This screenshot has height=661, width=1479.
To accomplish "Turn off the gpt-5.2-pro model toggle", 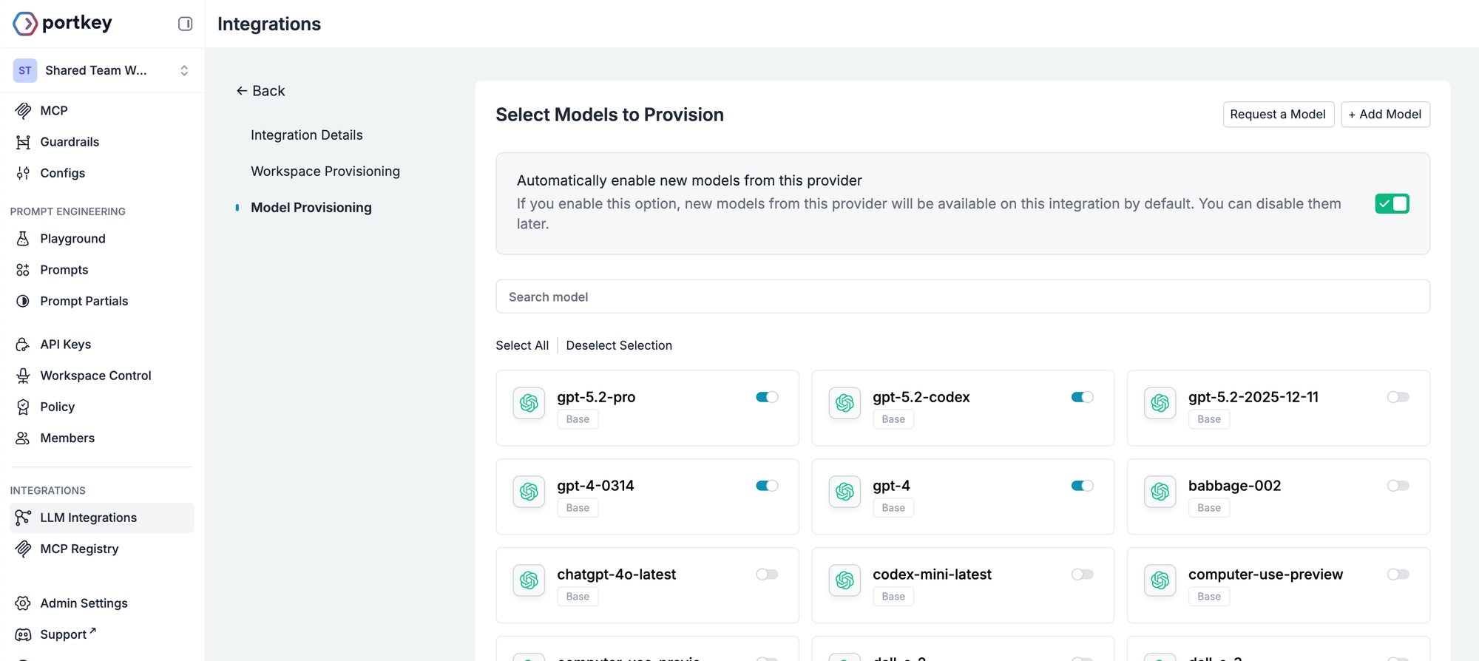I will pyautogui.click(x=767, y=397).
